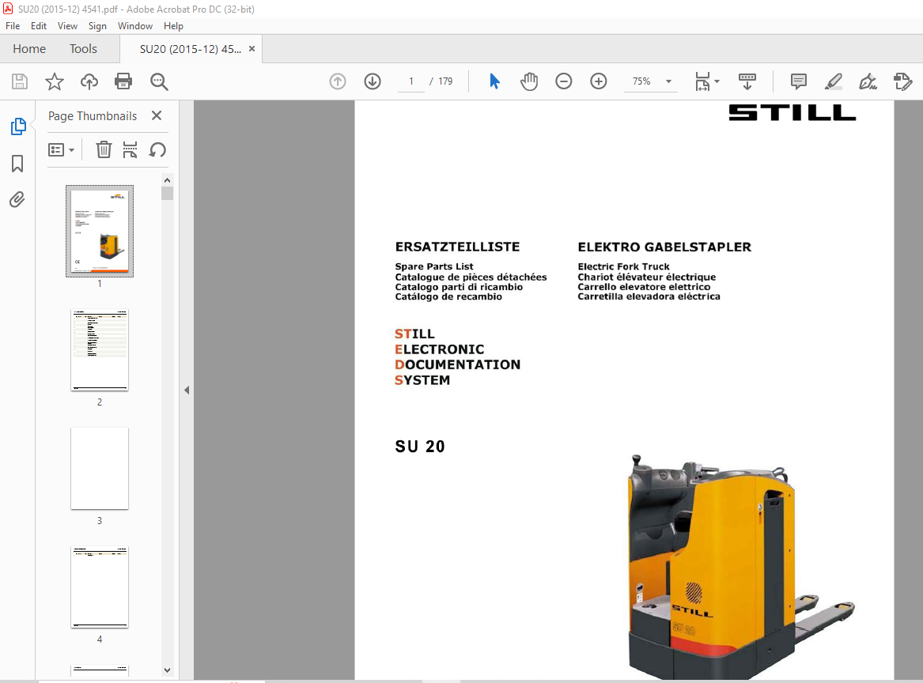Click the Electric Fork Truck line
Screen dimensions: 923x683
623,266
